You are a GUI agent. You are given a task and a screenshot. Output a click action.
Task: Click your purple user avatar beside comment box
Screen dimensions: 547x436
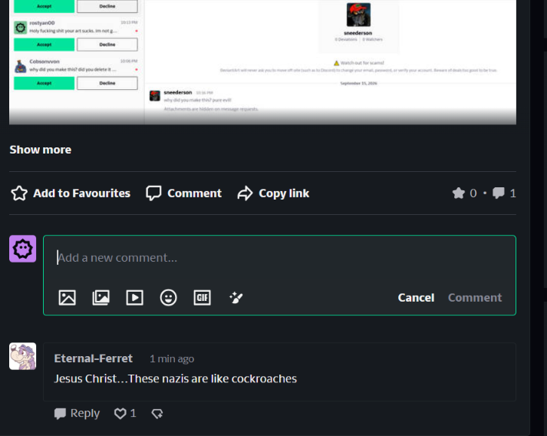pos(23,249)
